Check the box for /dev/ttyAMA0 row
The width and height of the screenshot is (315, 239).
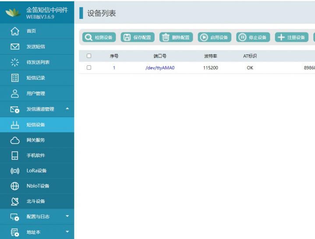(89, 68)
